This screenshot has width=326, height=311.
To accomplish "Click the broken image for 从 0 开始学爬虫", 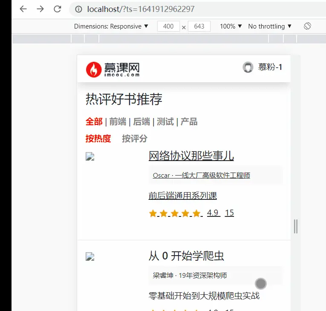I will (90, 256).
